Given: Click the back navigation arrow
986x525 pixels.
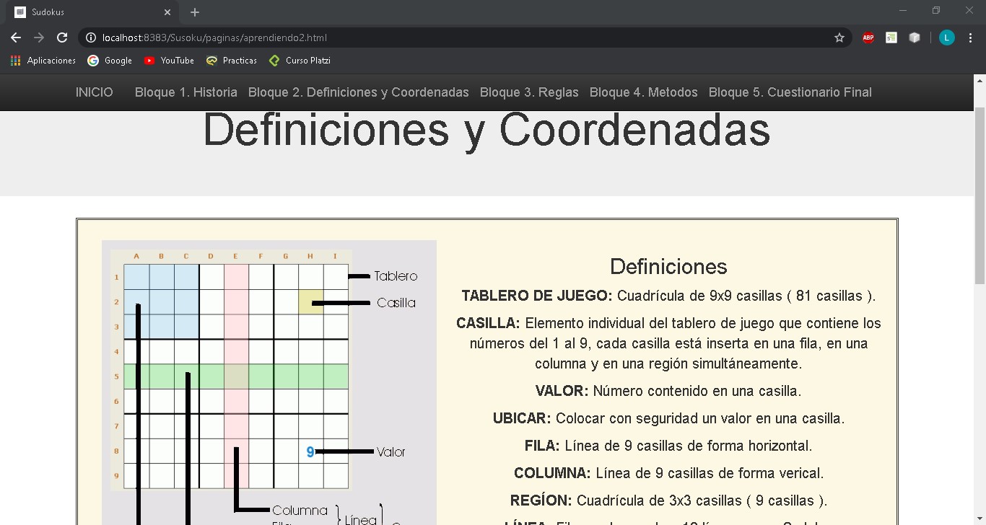Looking at the screenshot, I should coord(16,37).
